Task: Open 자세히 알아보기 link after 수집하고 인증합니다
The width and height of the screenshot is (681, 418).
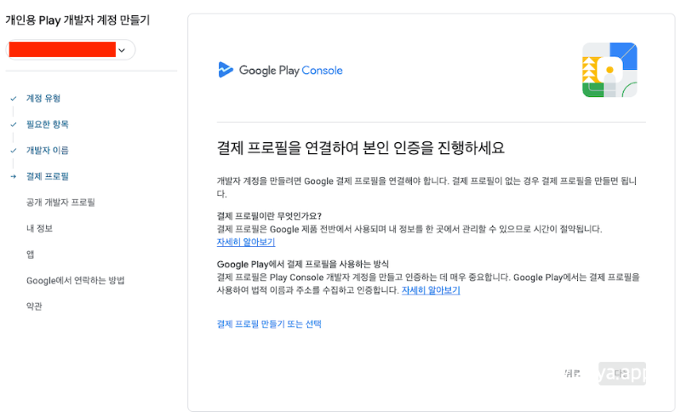Action: coord(431,290)
